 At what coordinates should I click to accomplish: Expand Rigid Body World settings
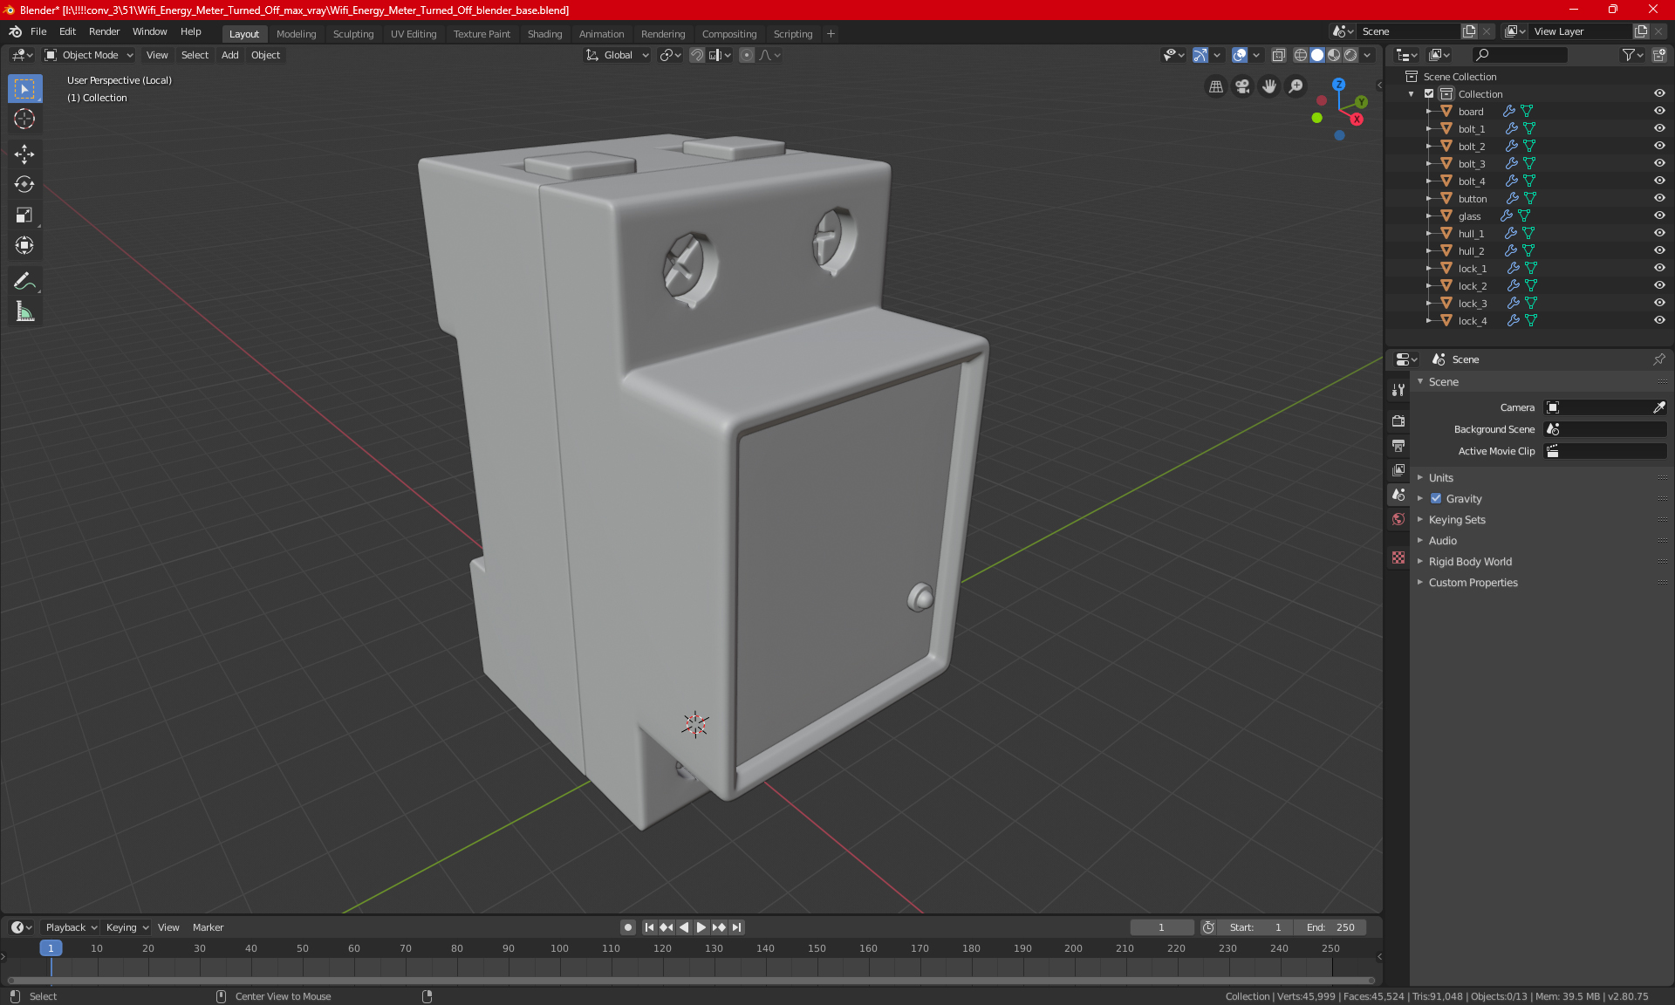1420,561
